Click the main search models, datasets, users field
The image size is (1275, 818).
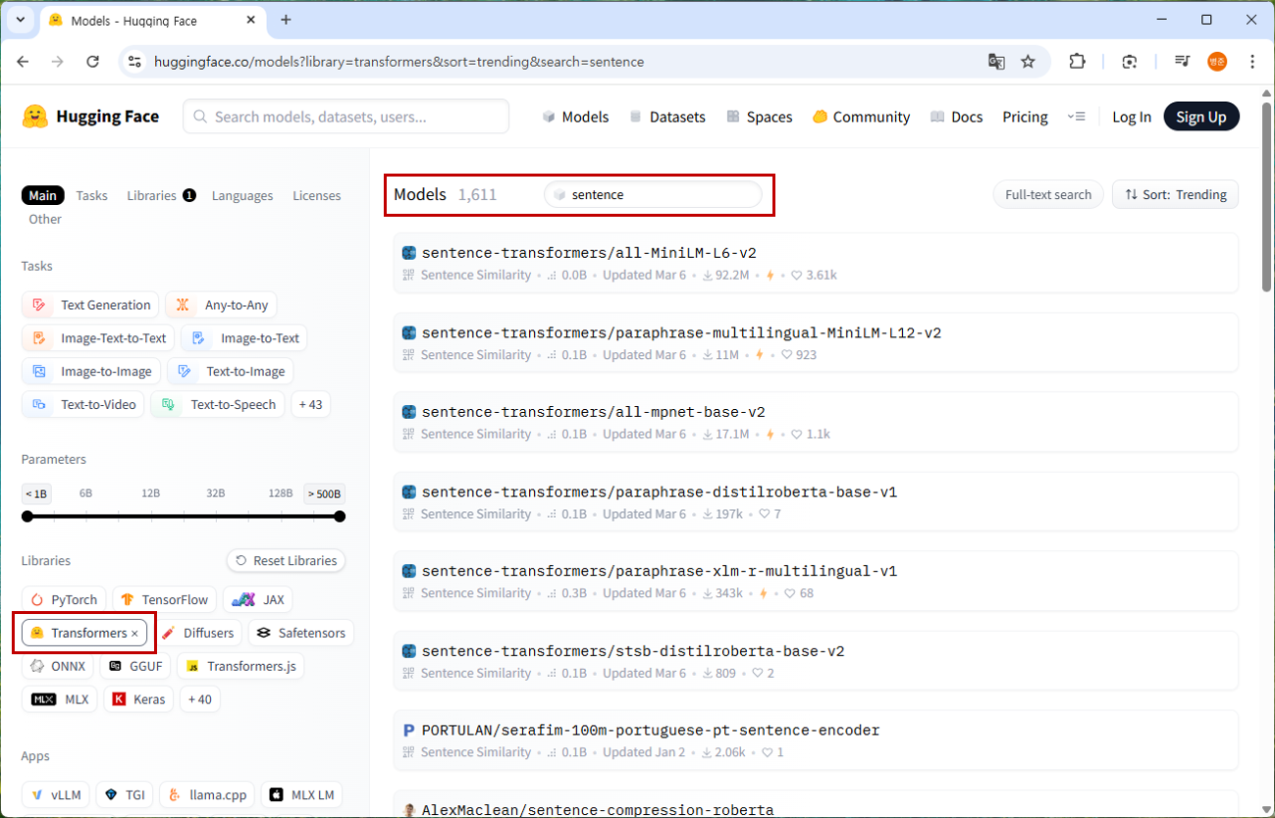click(x=345, y=117)
